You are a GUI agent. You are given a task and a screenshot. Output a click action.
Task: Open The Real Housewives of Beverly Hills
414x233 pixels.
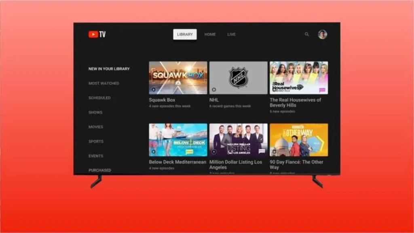[299, 77]
